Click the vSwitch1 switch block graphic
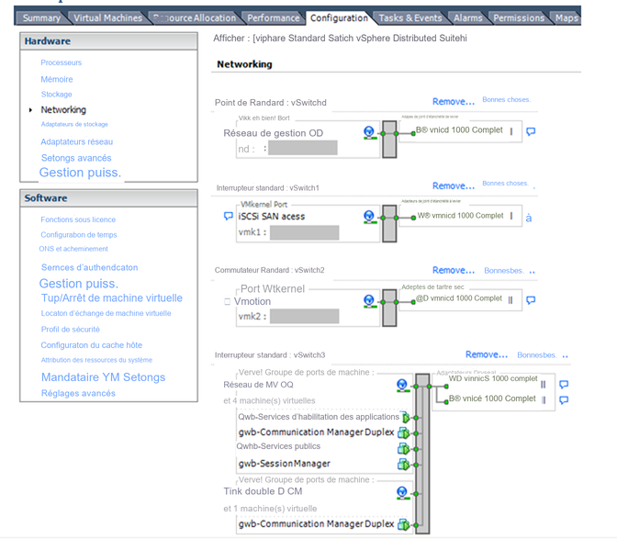617x539 pixels. click(389, 223)
